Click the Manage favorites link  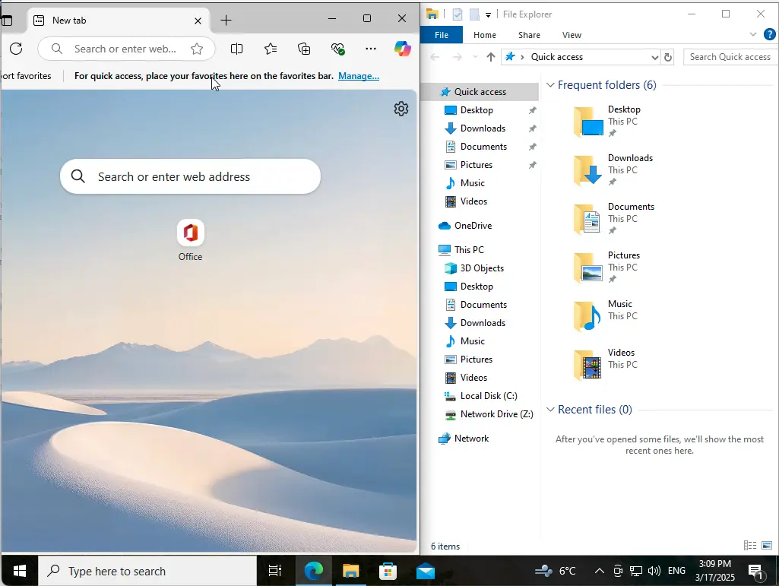358,76
